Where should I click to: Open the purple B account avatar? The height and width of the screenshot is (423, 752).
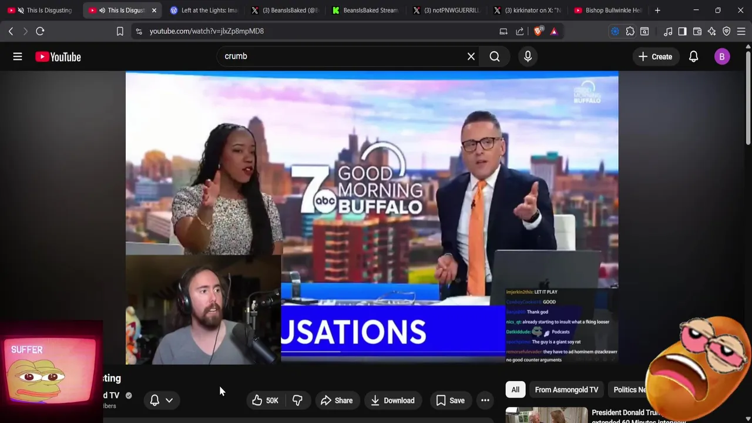(x=722, y=56)
